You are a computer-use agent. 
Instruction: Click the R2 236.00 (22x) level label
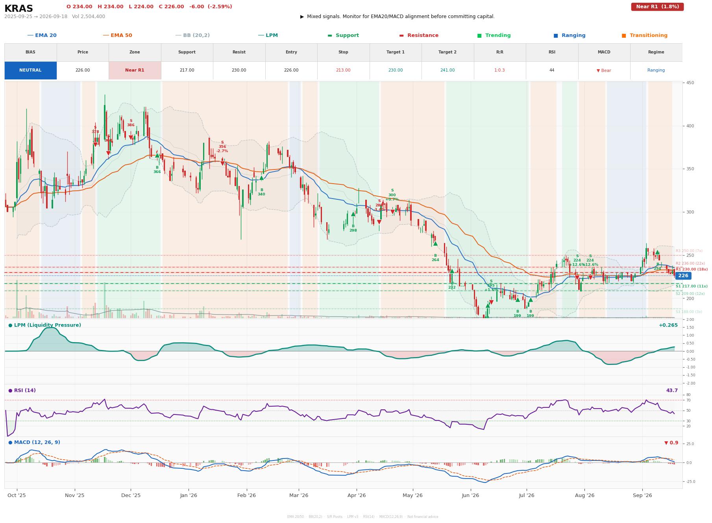690,263
